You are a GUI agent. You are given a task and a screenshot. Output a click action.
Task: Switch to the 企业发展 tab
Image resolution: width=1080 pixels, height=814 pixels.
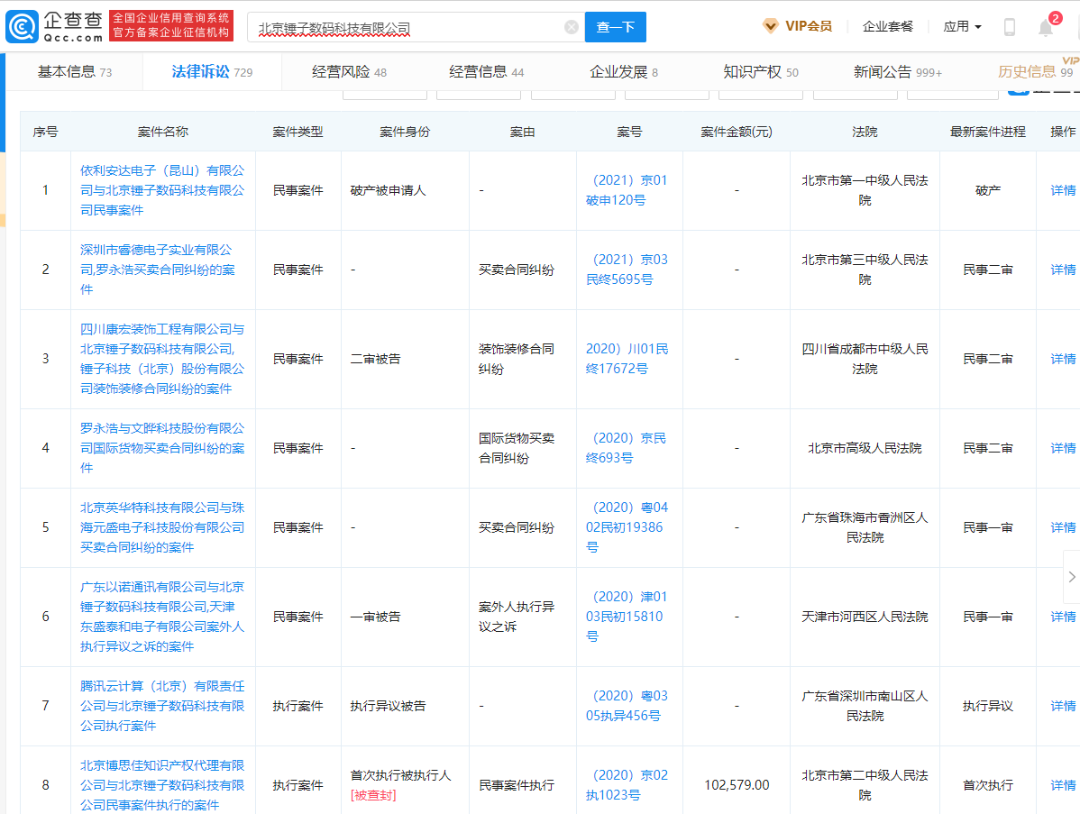coord(623,71)
